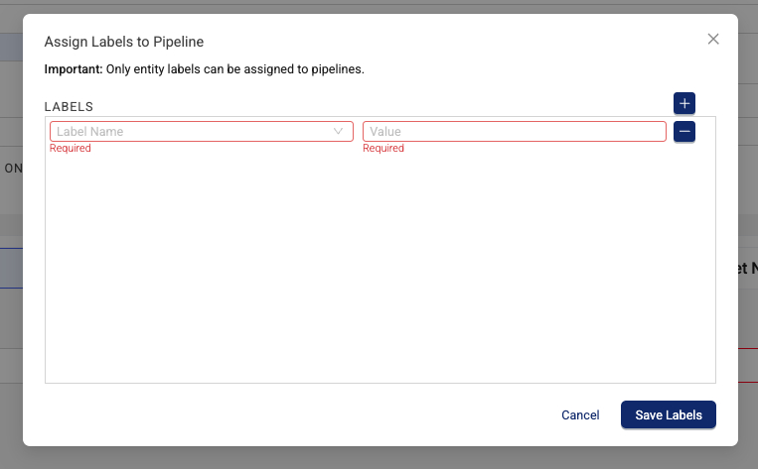The width and height of the screenshot is (758, 469).
Task: Click the dimmed ON text behind the dialog
Action: (13, 169)
